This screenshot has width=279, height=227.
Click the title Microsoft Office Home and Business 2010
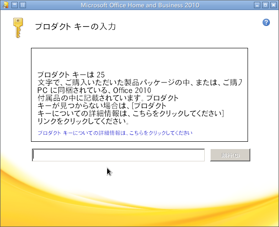pyautogui.click(x=140, y=5)
